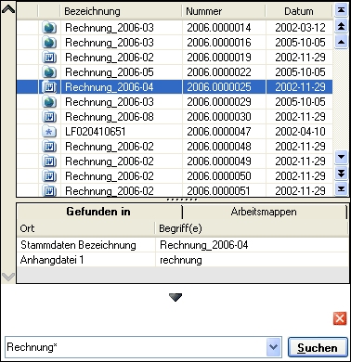351x362 pixels.
Task: Click the found term Rechnung_2006-04 in Begriff(e)
Action: click(204, 245)
